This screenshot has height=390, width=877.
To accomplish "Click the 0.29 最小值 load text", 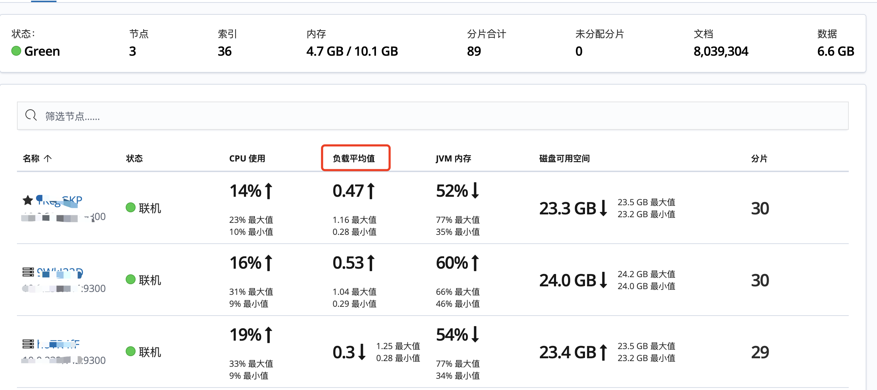I will [354, 304].
